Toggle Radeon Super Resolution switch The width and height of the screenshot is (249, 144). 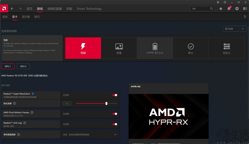tap(115, 95)
